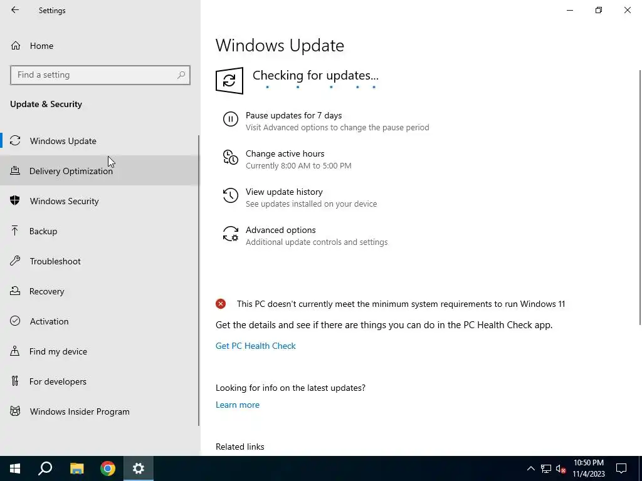Open Activation settings
This screenshot has width=642, height=481.
[x=100, y=321]
